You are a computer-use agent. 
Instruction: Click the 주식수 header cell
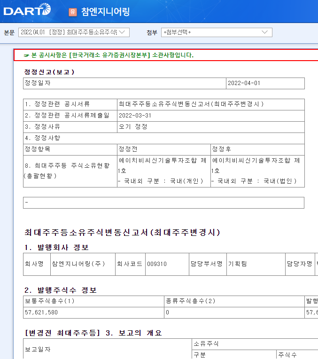[x=297, y=354]
